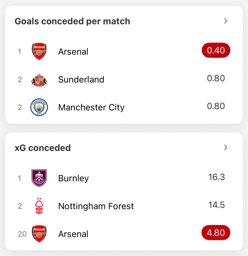The image size is (248, 256).
Task: Click the Burnley club crest
Action: coord(39,178)
